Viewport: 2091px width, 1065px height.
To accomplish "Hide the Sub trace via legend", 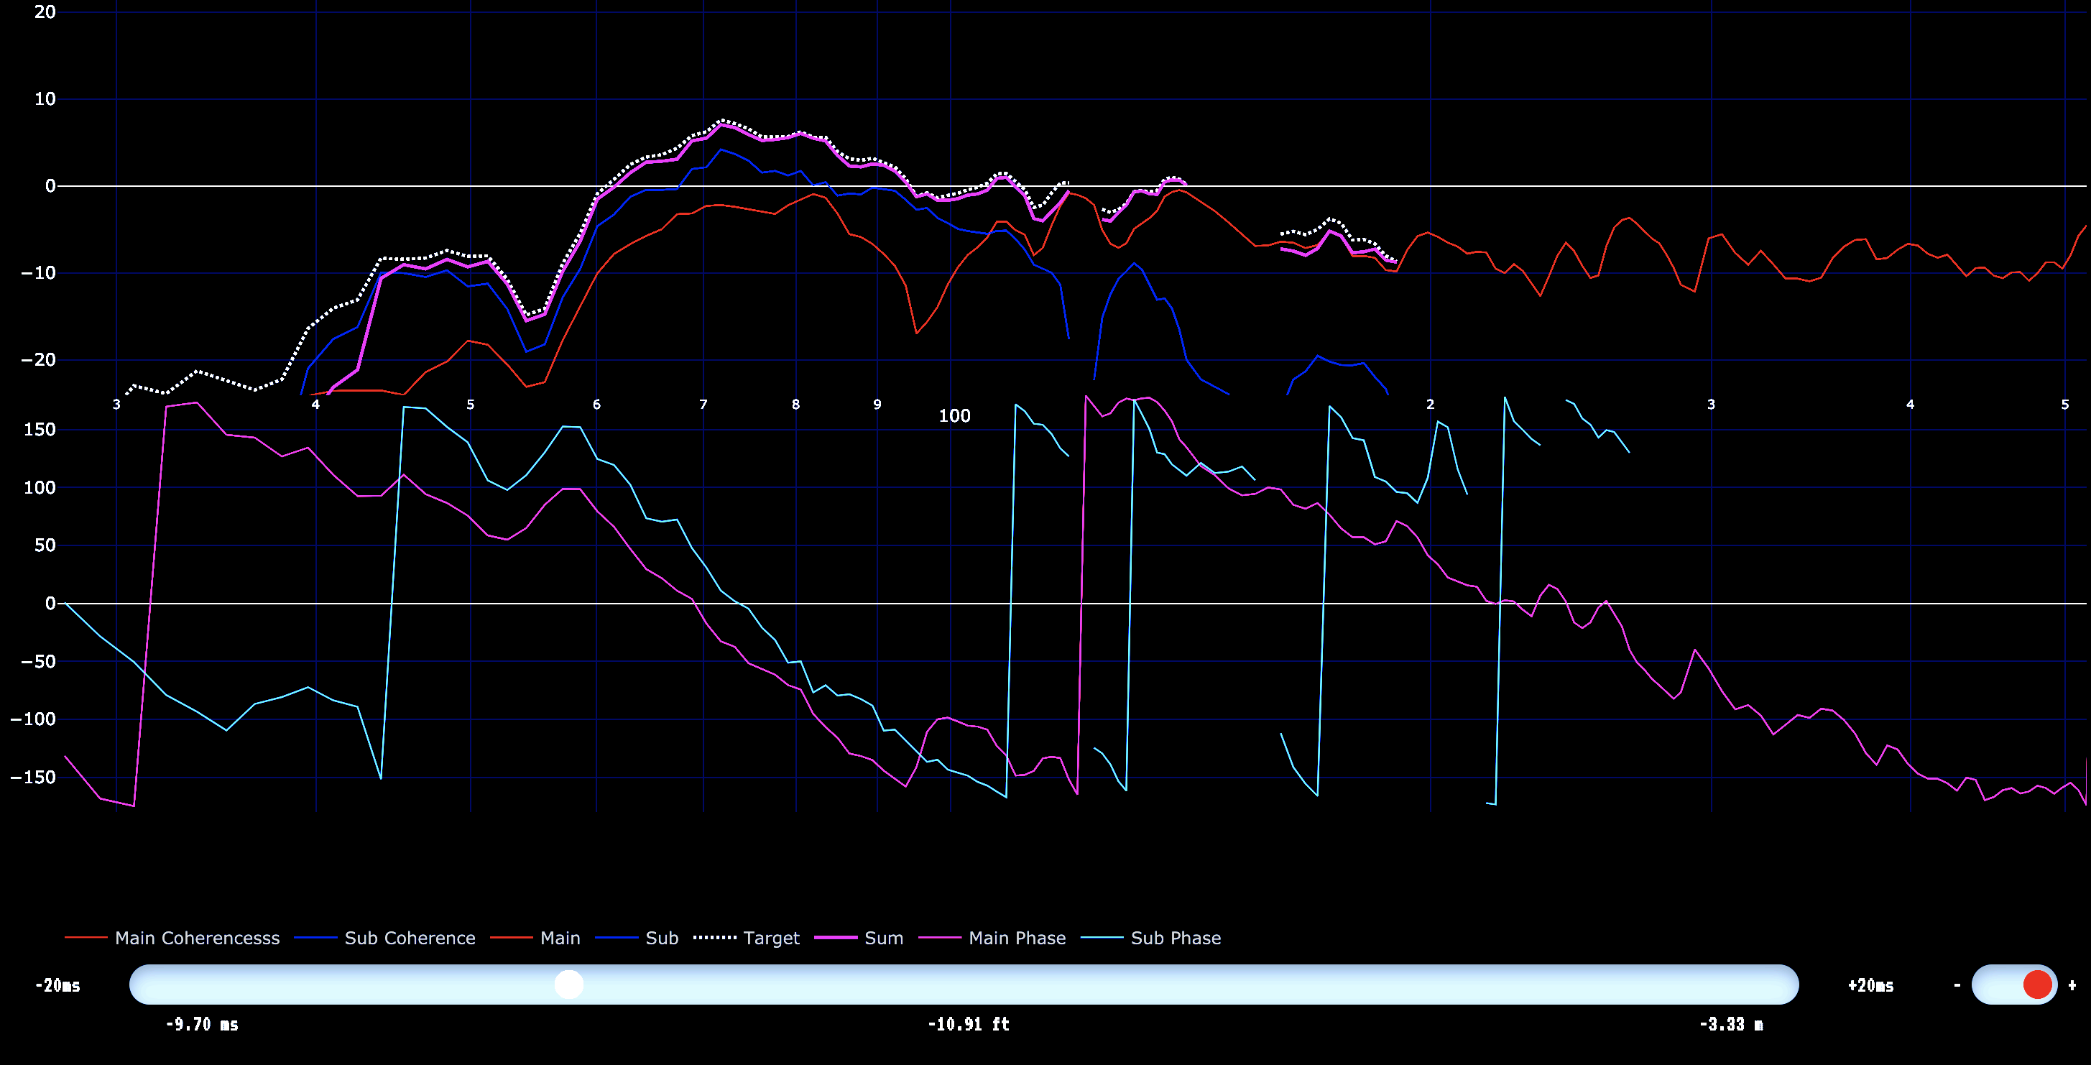I will [637, 938].
